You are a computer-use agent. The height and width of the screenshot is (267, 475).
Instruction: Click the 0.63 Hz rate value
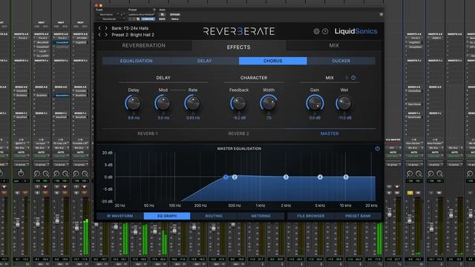click(x=193, y=118)
